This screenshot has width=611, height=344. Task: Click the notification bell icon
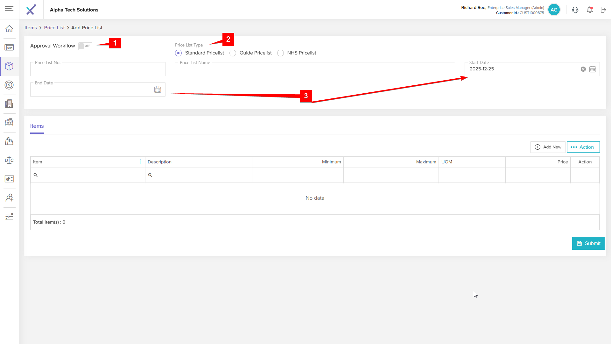pyautogui.click(x=590, y=10)
